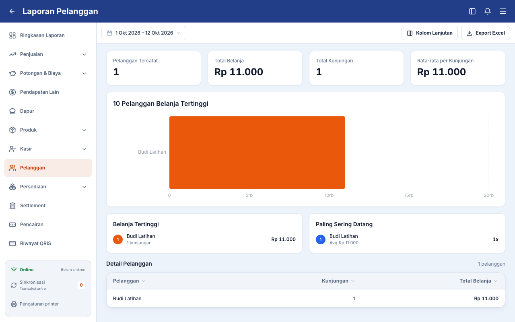Click the Persediaan stock icon

(x=12, y=187)
